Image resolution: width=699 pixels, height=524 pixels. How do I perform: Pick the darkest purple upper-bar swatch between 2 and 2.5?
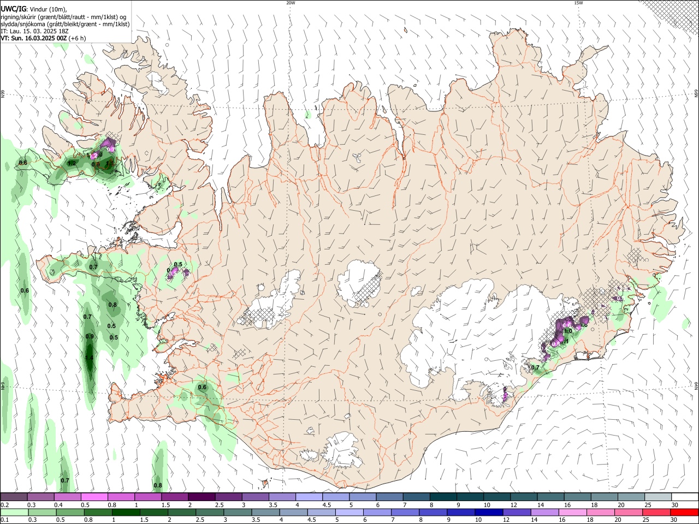(x=202, y=497)
